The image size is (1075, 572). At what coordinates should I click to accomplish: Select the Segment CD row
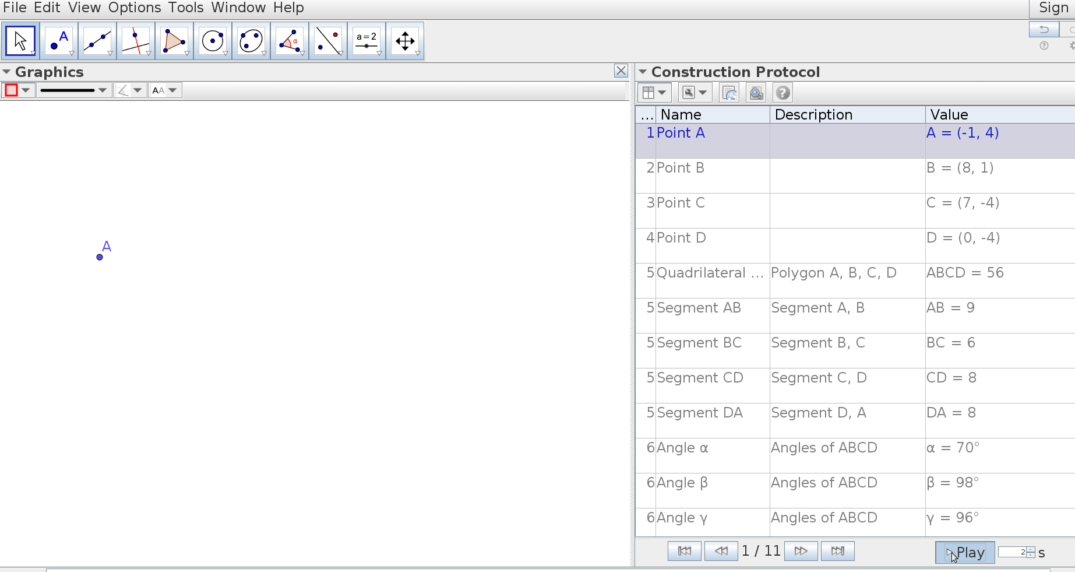[855, 385]
